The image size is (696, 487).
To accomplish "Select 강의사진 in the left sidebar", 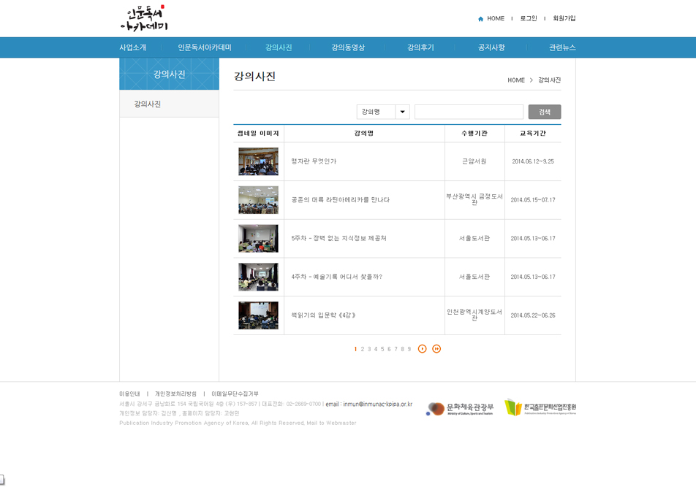I will coord(148,104).
